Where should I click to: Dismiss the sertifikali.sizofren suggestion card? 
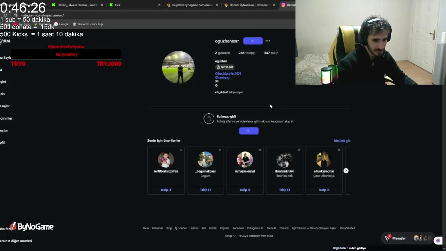[x=180, y=150]
